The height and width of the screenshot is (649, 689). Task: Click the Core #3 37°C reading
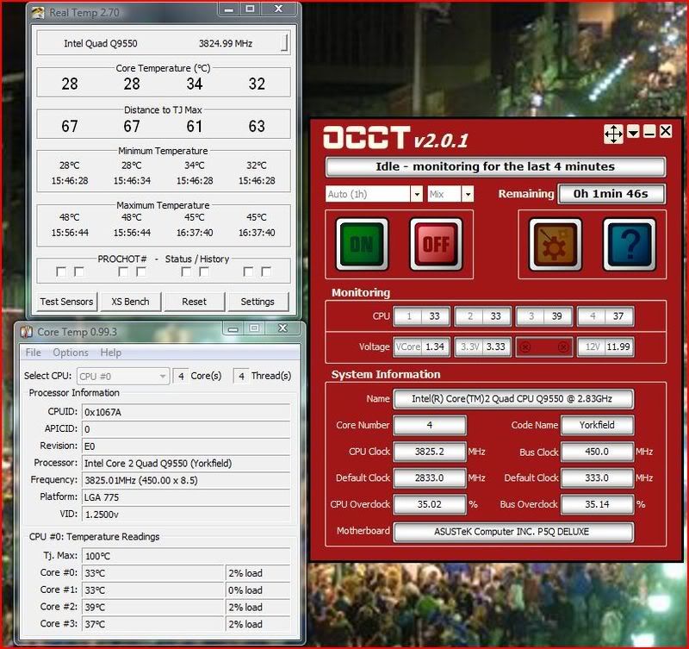point(153,624)
